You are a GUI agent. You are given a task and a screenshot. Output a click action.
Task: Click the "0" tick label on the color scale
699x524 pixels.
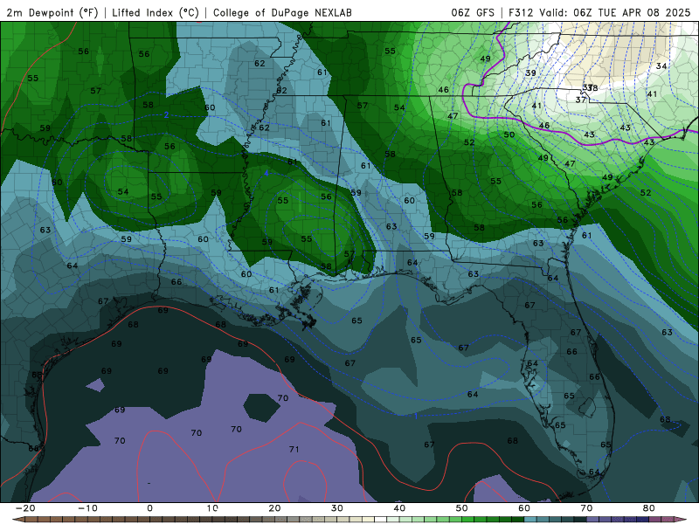pyautogui.click(x=149, y=508)
